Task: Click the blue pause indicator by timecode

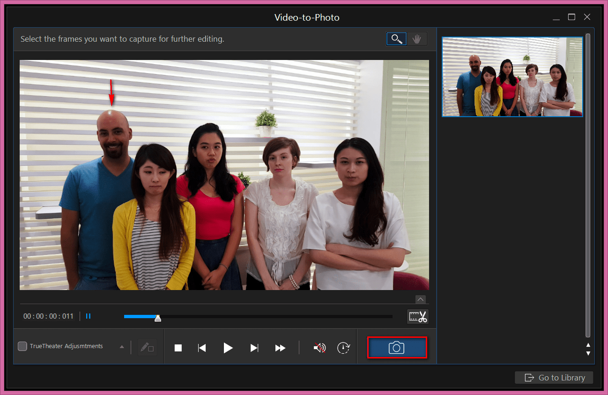Action: click(x=88, y=316)
